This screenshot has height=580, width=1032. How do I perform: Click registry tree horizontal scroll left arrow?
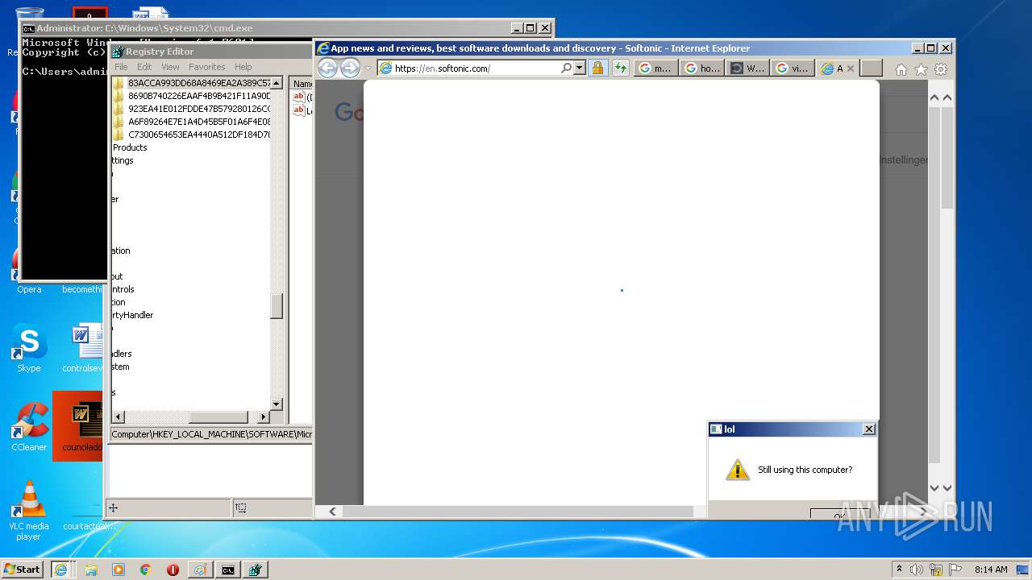coord(118,416)
